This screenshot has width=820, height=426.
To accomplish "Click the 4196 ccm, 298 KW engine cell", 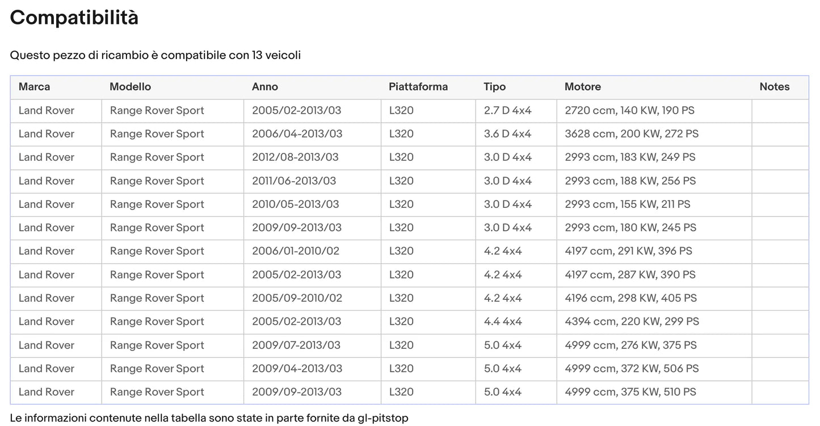I will click(x=630, y=298).
